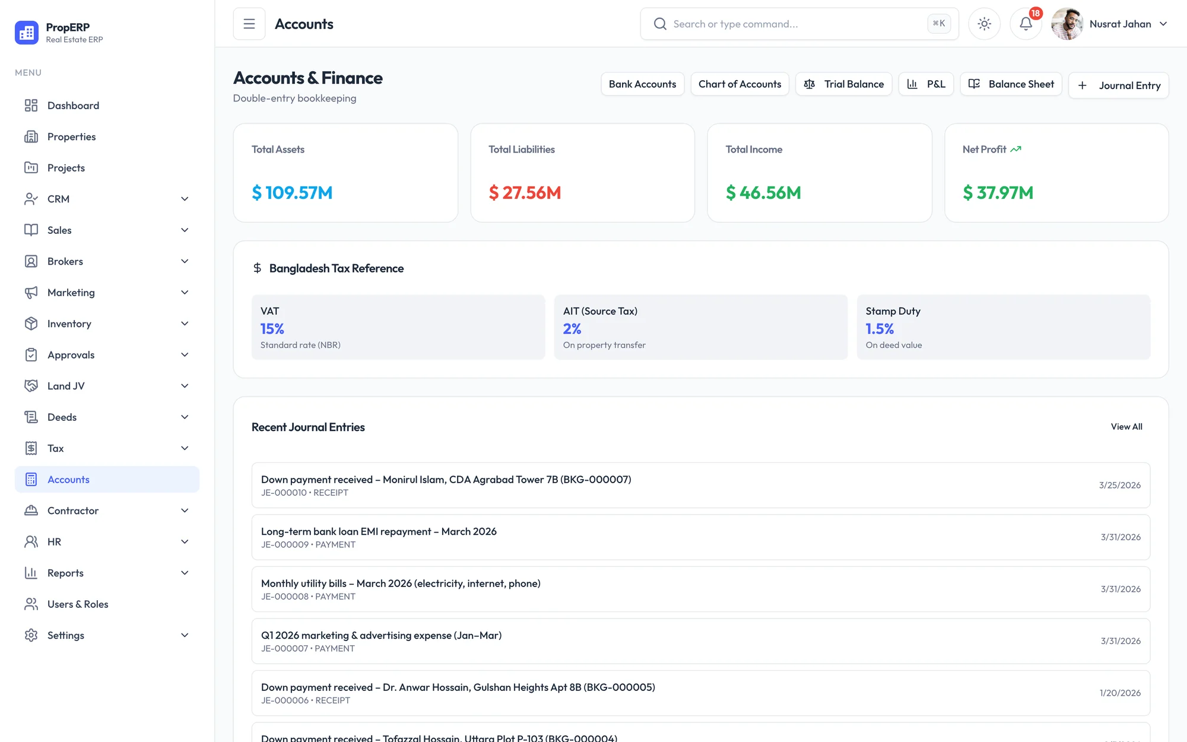Switch theme with the sun icon
1187x742 pixels.
coord(984,24)
